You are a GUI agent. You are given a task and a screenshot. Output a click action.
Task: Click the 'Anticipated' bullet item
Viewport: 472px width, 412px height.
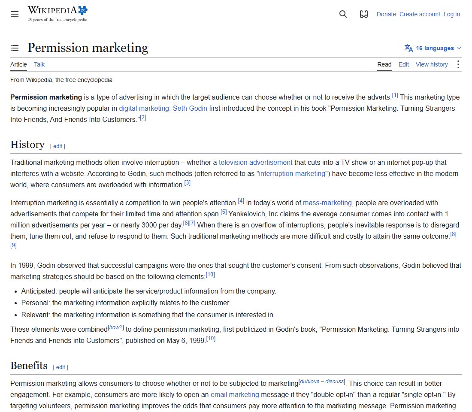pos(149,291)
